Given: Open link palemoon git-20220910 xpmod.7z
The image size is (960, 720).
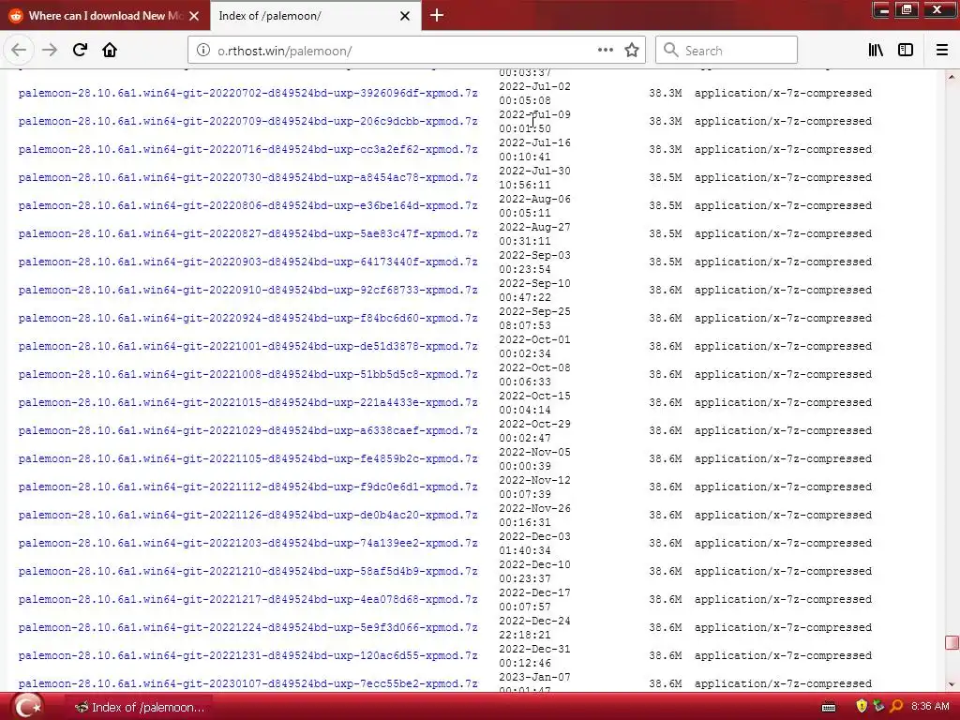Looking at the screenshot, I should point(247,291).
